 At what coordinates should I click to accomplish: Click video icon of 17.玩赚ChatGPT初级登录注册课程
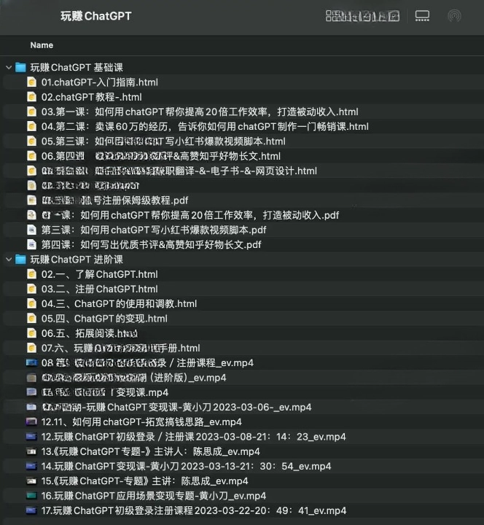click(x=31, y=510)
